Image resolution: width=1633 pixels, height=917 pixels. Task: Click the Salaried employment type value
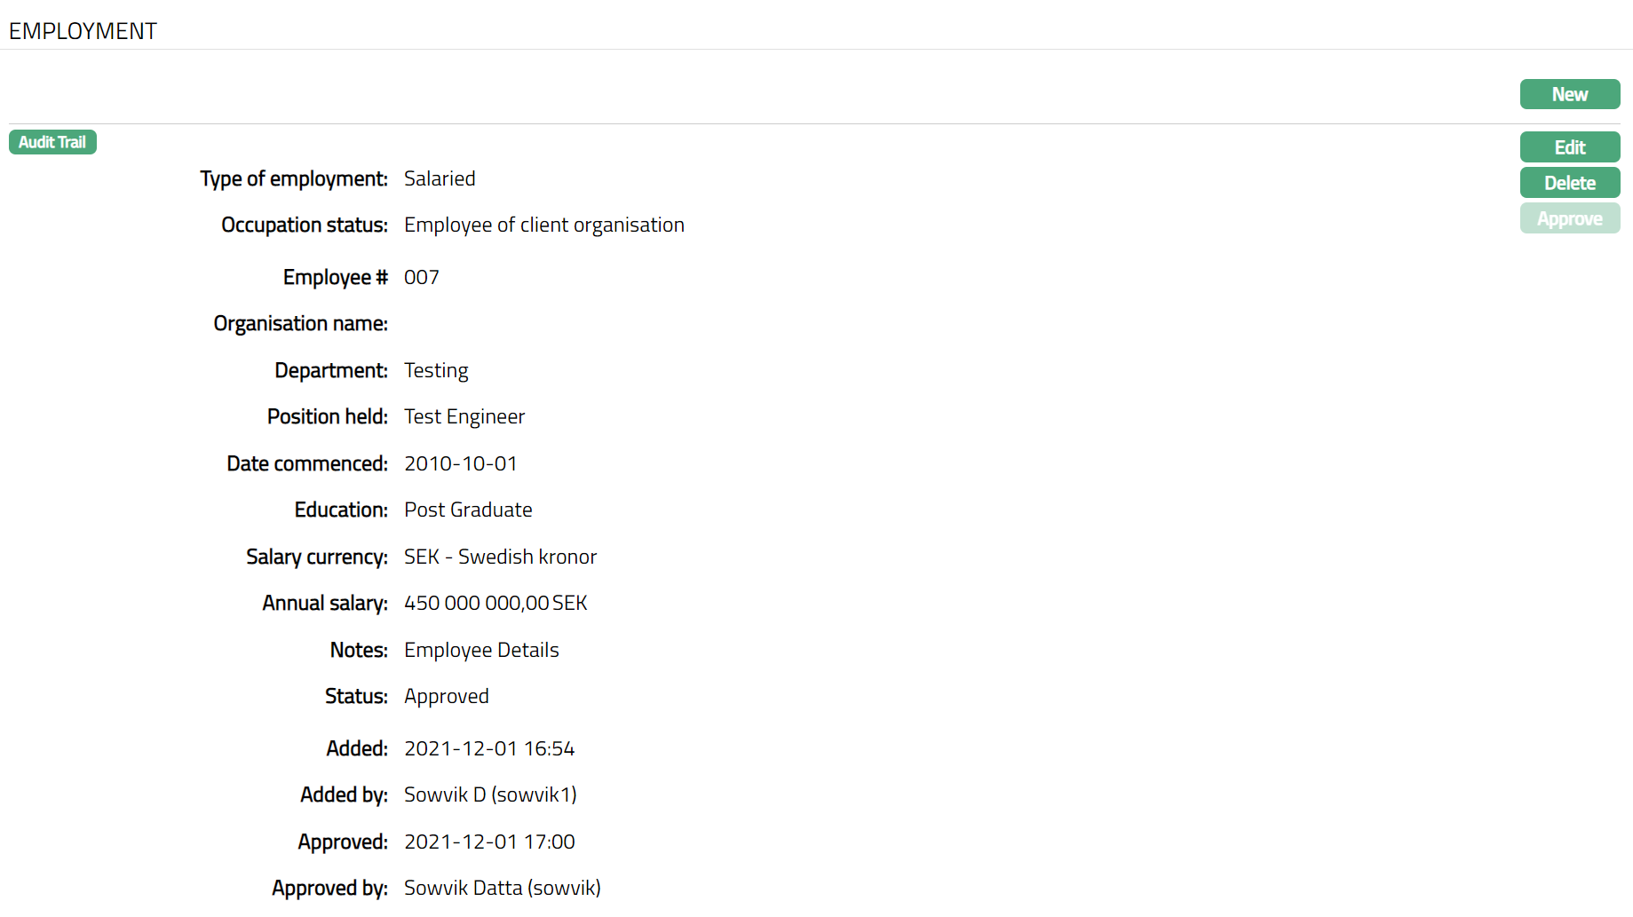440,178
